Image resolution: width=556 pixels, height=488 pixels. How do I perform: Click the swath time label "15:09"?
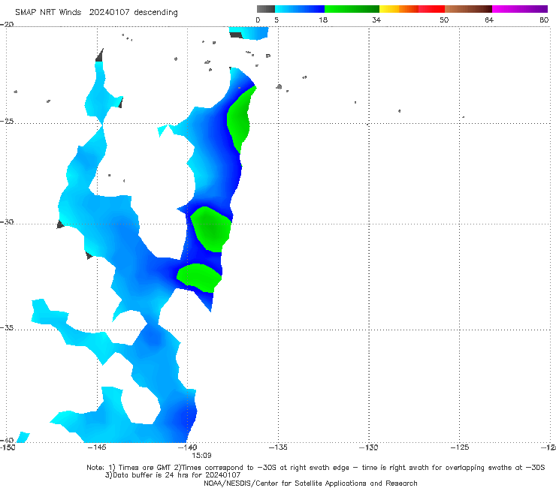pos(202,456)
